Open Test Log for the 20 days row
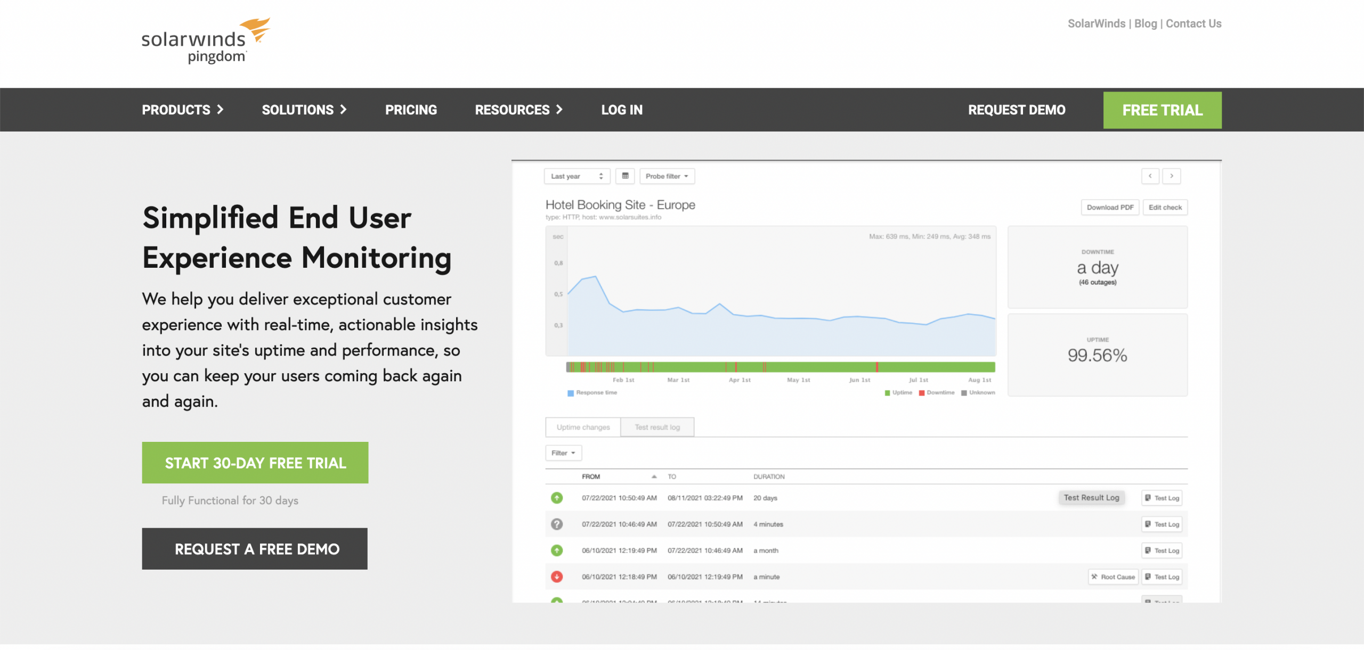Viewport: 1364px width, 650px height. (x=1162, y=498)
